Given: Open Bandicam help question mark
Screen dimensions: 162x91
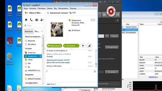Looking at the screenshot, I should tap(105, 2).
